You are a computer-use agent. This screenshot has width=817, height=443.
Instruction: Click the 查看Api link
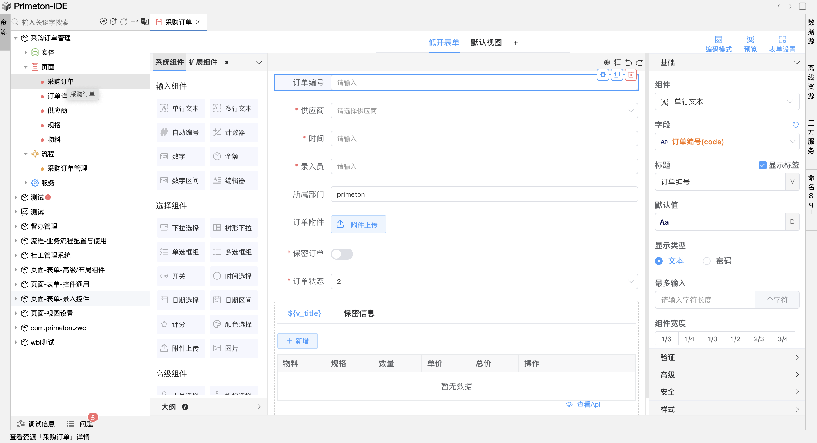coord(588,404)
